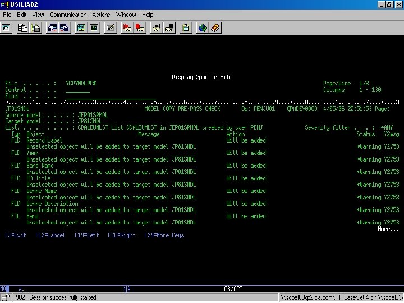This screenshot has height=303, width=404.
Task: Maximize the USILIA02 window
Action: pos(389,4)
